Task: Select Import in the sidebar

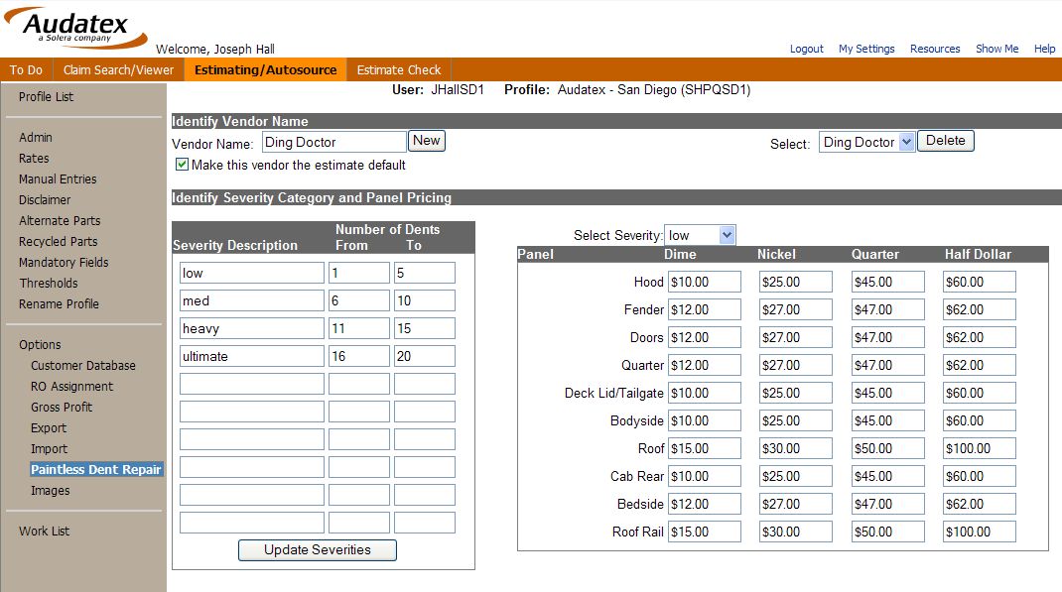Action: [49, 449]
